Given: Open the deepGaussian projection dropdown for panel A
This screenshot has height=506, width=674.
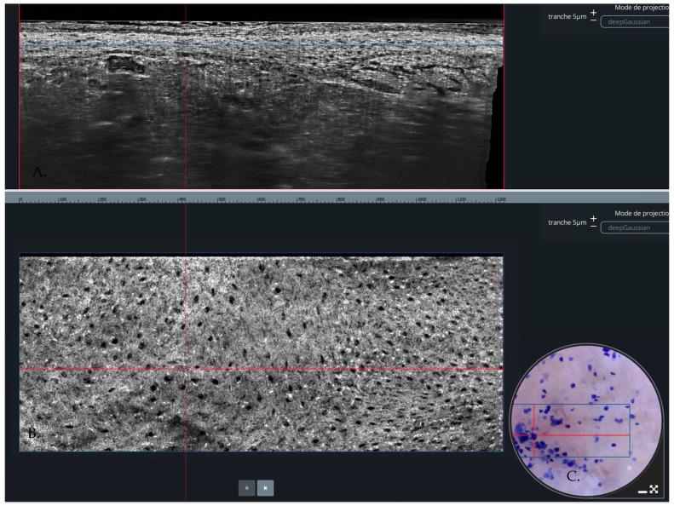Looking at the screenshot, I should tap(635, 21).
